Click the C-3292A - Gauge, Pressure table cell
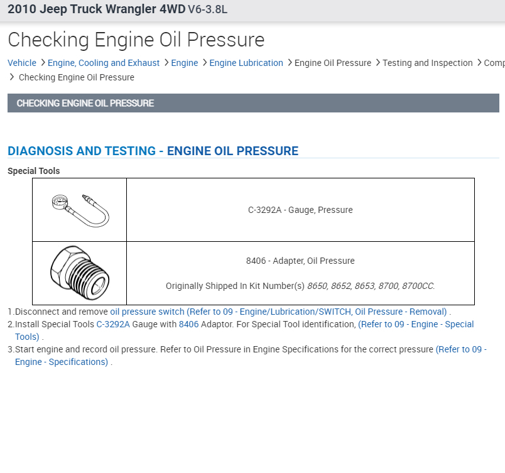 tap(300, 210)
